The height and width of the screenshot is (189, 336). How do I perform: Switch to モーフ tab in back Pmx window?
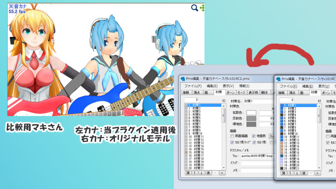point(241,92)
